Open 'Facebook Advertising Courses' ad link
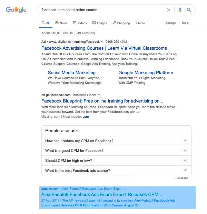This screenshot has height=214, width=207. pyautogui.click(x=104, y=48)
